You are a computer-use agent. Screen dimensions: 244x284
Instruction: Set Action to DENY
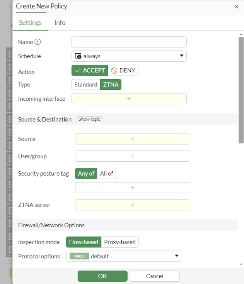123,71
